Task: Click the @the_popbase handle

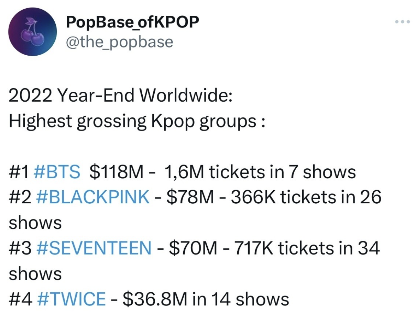Action: point(119,41)
